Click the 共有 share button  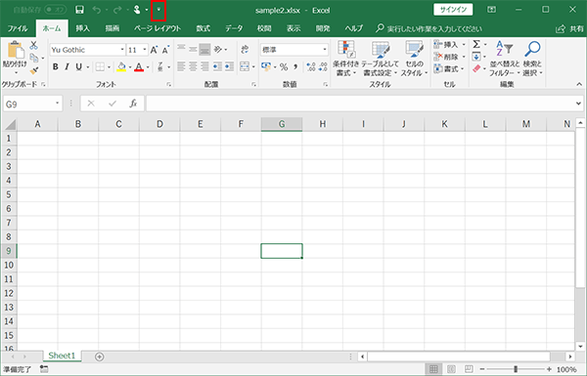[x=569, y=28]
